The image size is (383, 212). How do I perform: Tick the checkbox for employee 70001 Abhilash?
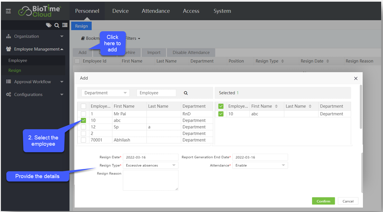pyautogui.click(x=84, y=140)
